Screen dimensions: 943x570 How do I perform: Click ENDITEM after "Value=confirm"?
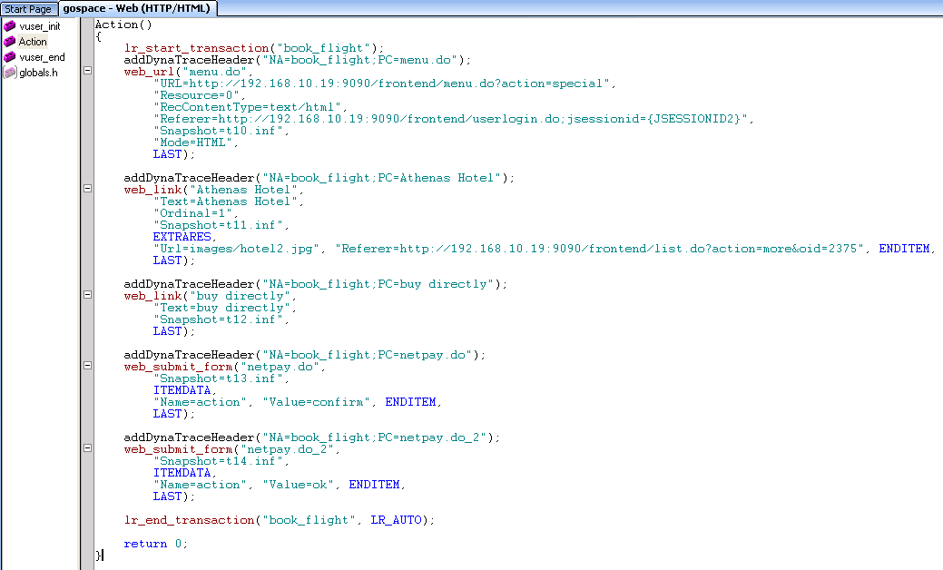click(411, 402)
